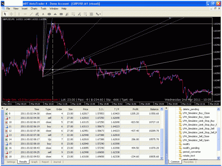222x166 pixels.
Task: Click the results table scroll down arrow
Action: [x=162, y=158]
